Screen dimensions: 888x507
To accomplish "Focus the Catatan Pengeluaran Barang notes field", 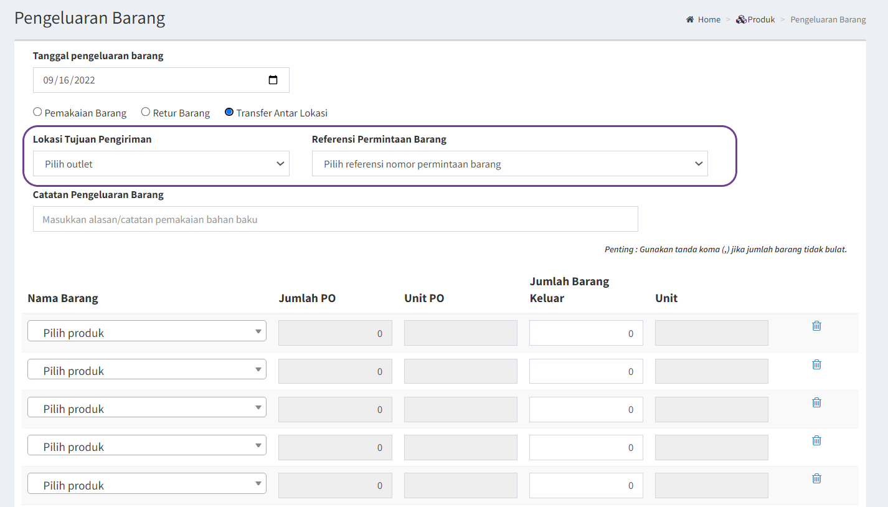I will click(336, 219).
